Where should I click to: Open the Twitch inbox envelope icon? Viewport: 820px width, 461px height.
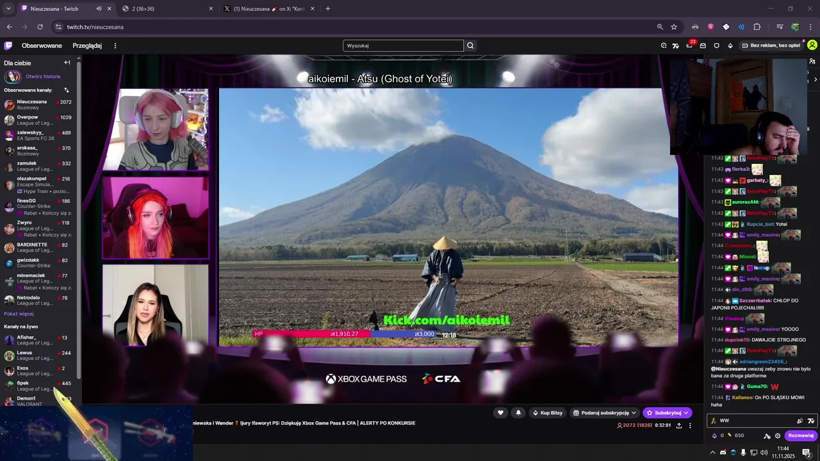coord(703,45)
